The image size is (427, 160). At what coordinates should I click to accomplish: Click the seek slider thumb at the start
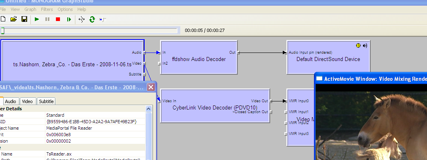pos(2,31)
